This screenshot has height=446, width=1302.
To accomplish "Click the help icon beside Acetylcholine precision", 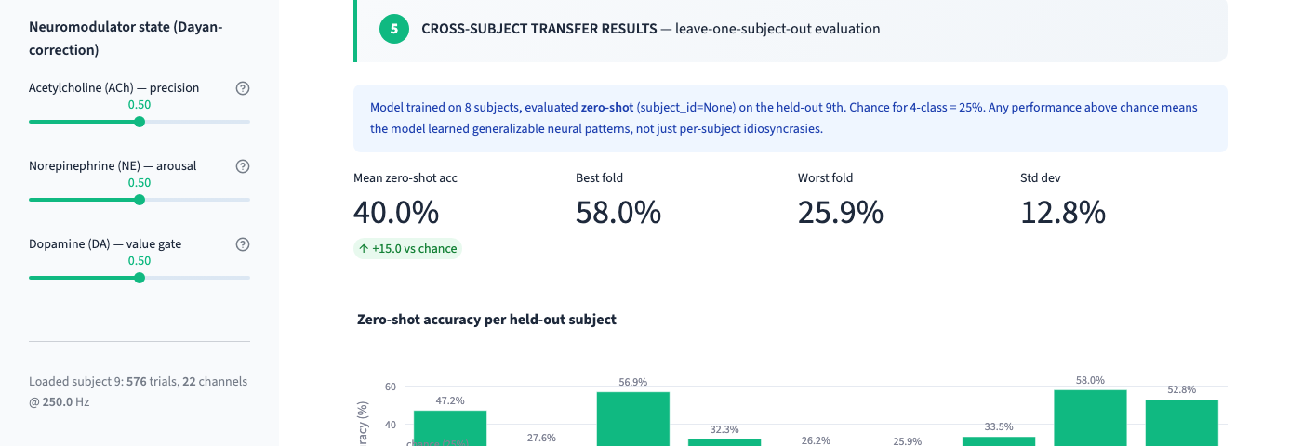I will (x=243, y=88).
